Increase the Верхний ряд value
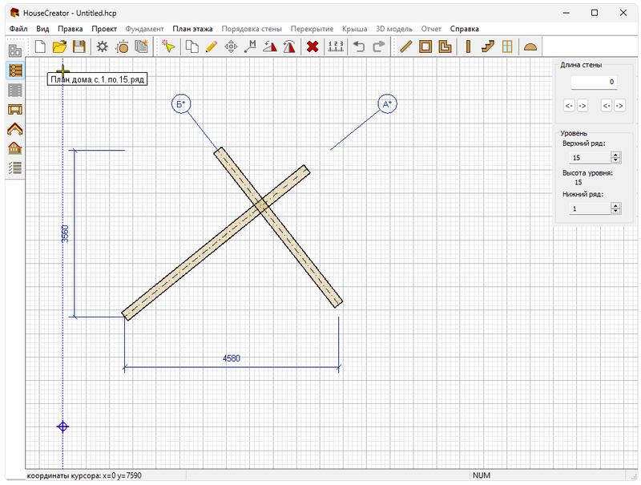The image size is (641, 485). [615, 156]
